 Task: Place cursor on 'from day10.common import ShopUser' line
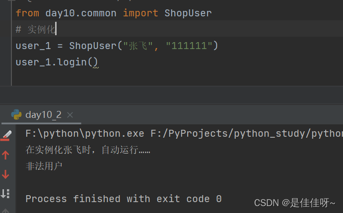point(114,13)
